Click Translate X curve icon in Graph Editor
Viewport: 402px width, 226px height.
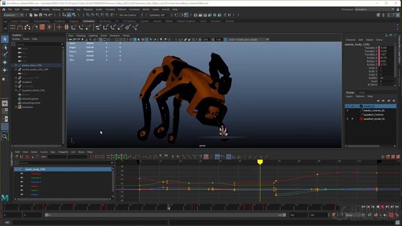22,174
